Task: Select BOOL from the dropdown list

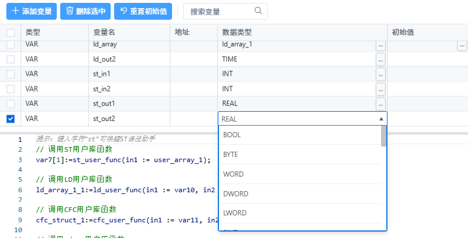Action: pyautogui.click(x=300, y=135)
